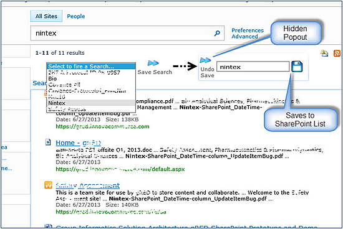
Task: Click the nintex search query field
Action: coord(127,33)
